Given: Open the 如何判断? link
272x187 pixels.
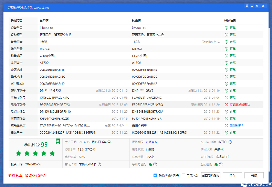Looking at the screenshot, I should (x=236, y=125).
